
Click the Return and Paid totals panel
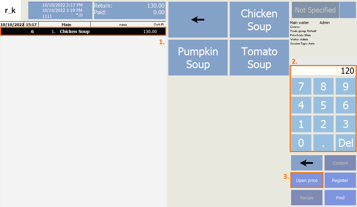point(130,10)
